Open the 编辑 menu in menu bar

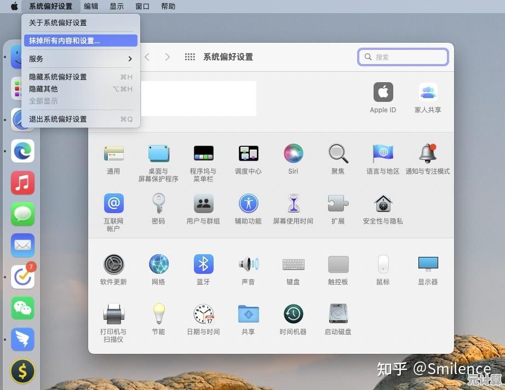coord(91,7)
